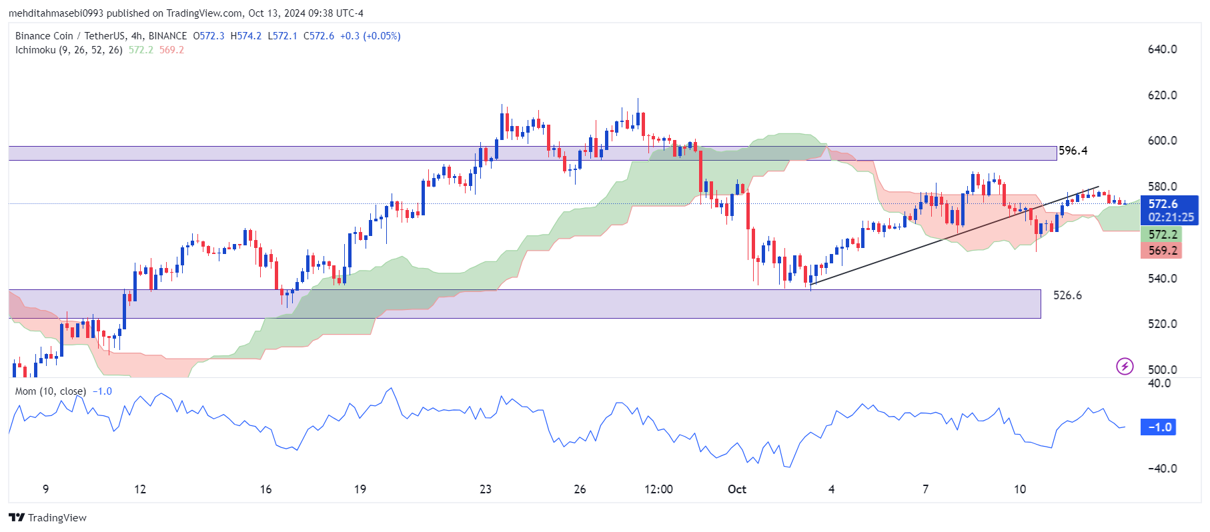The width and height of the screenshot is (1210, 532).
Task: Click the 12:00 label on the time axis
Action: coord(658,489)
